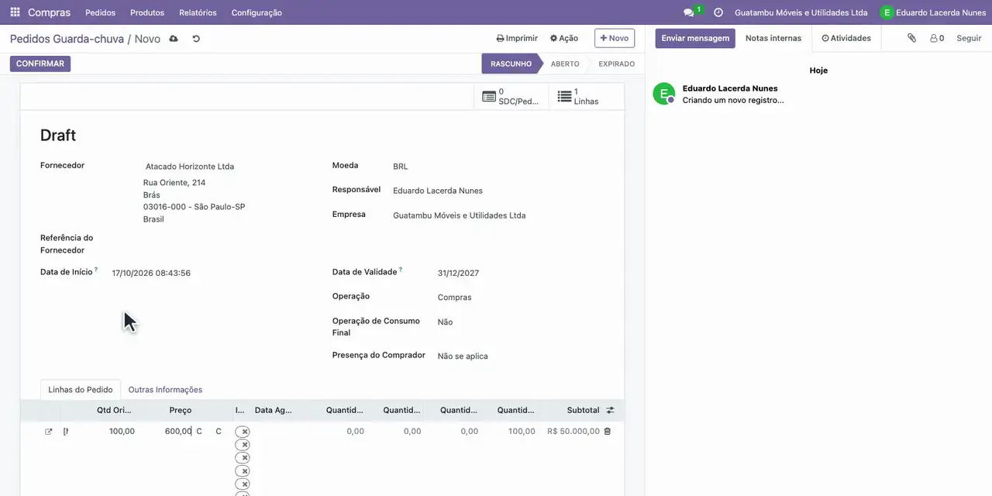Discard changes with the undo arrow icon
Screen dimensions: 992x496
pyautogui.click(x=196, y=39)
